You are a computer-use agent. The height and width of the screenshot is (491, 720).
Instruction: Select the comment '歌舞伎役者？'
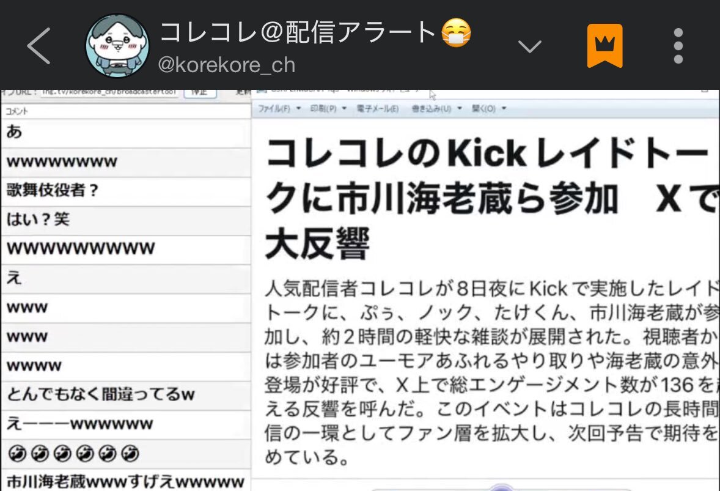coord(126,191)
